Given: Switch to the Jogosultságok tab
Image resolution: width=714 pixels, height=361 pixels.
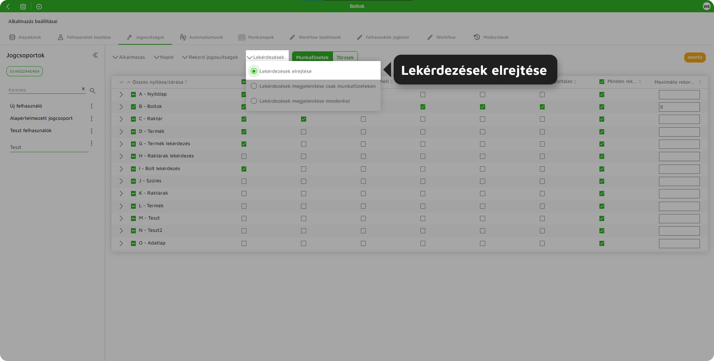Looking at the screenshot, I should 145,37.
